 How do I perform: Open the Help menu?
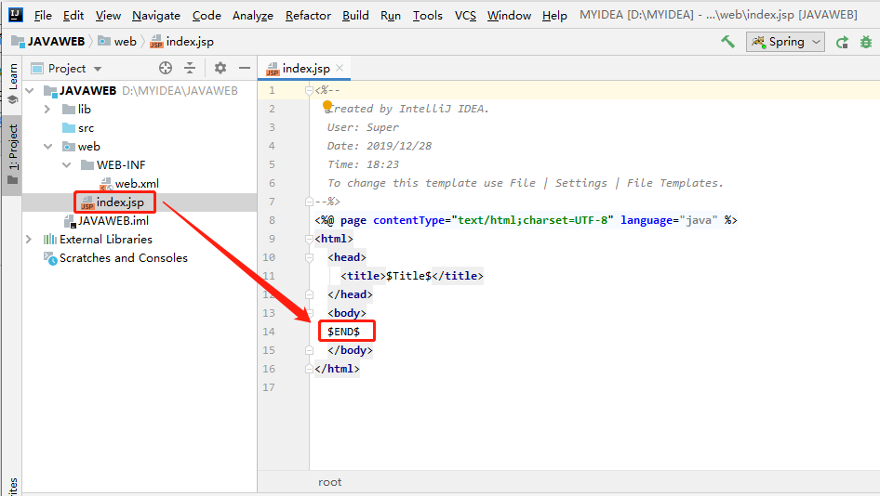click(554, 16)
